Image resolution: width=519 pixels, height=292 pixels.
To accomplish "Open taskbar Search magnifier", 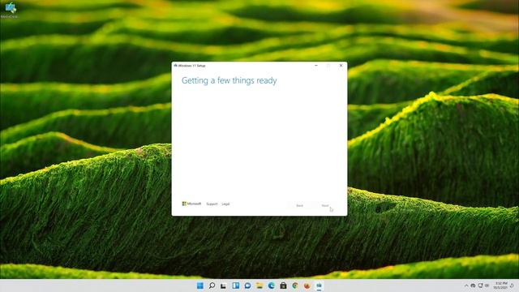I will (212, 286).
